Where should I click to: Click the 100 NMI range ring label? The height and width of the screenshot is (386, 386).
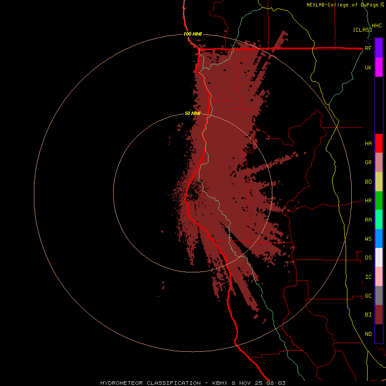[193, 34]
